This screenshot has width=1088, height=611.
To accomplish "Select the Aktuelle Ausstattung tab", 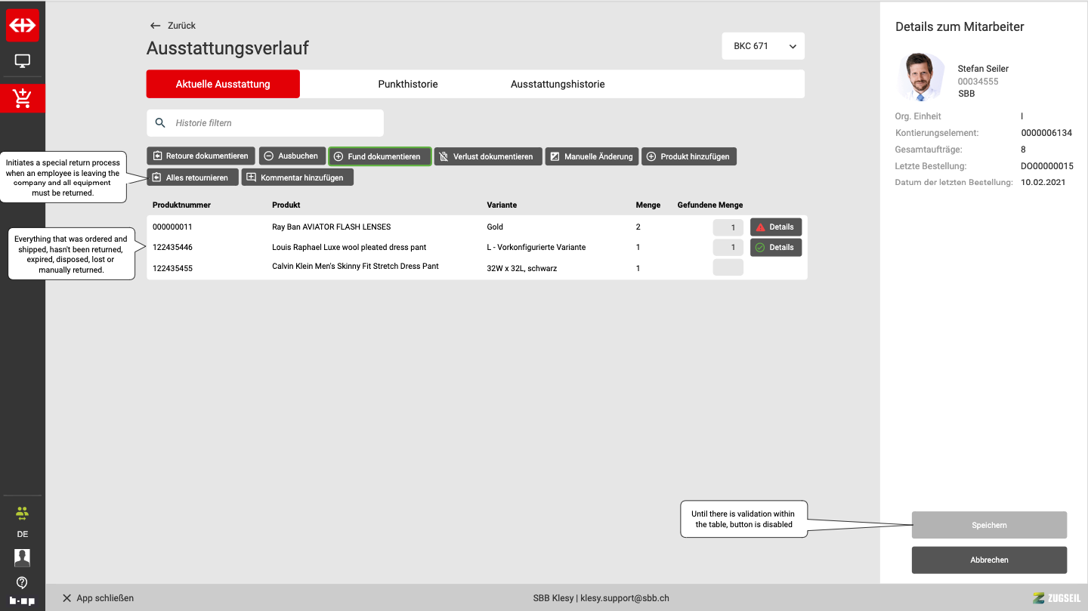I will pyautogui.click(x=223, y=84).
